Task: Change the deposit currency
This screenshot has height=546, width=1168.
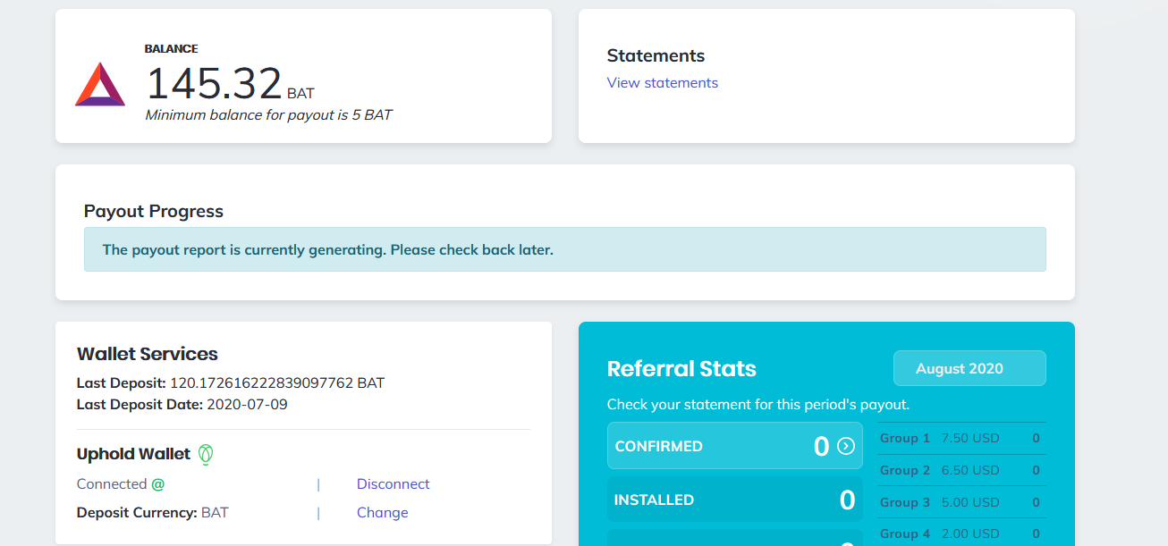Action: tap(382, 513)
